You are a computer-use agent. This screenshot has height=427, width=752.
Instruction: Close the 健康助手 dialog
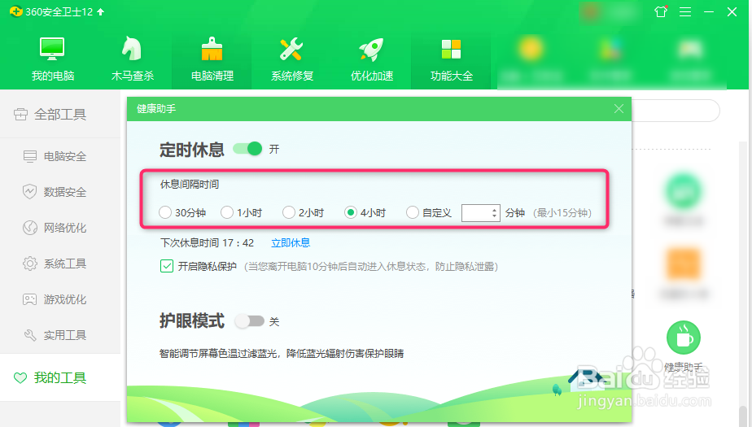[619, 109]
